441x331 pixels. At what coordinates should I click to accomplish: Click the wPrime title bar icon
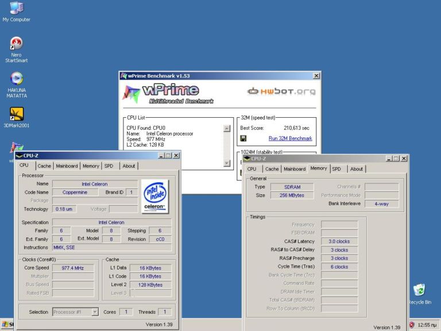coord(124,76)
